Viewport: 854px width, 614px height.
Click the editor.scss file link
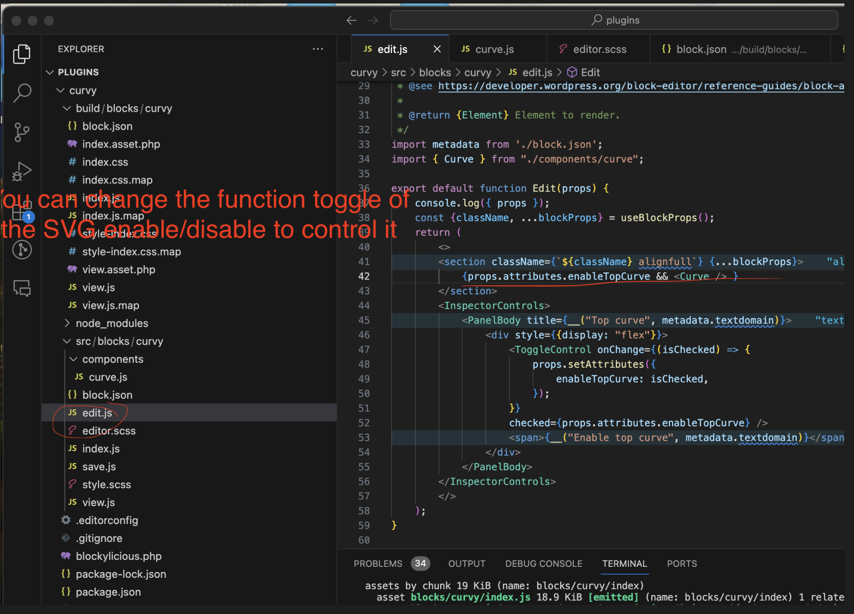pyautogui.click(x=108, y=431)
